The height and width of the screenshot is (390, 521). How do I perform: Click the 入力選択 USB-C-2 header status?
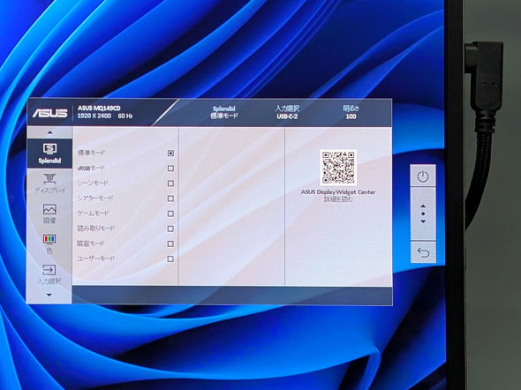(287, 112)
